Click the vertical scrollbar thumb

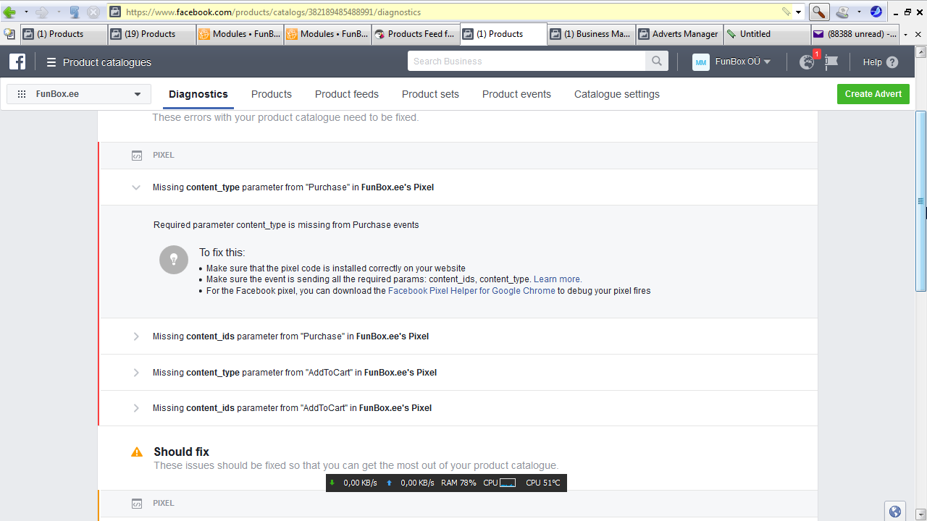pyautogui.click(x=921, y=201)
